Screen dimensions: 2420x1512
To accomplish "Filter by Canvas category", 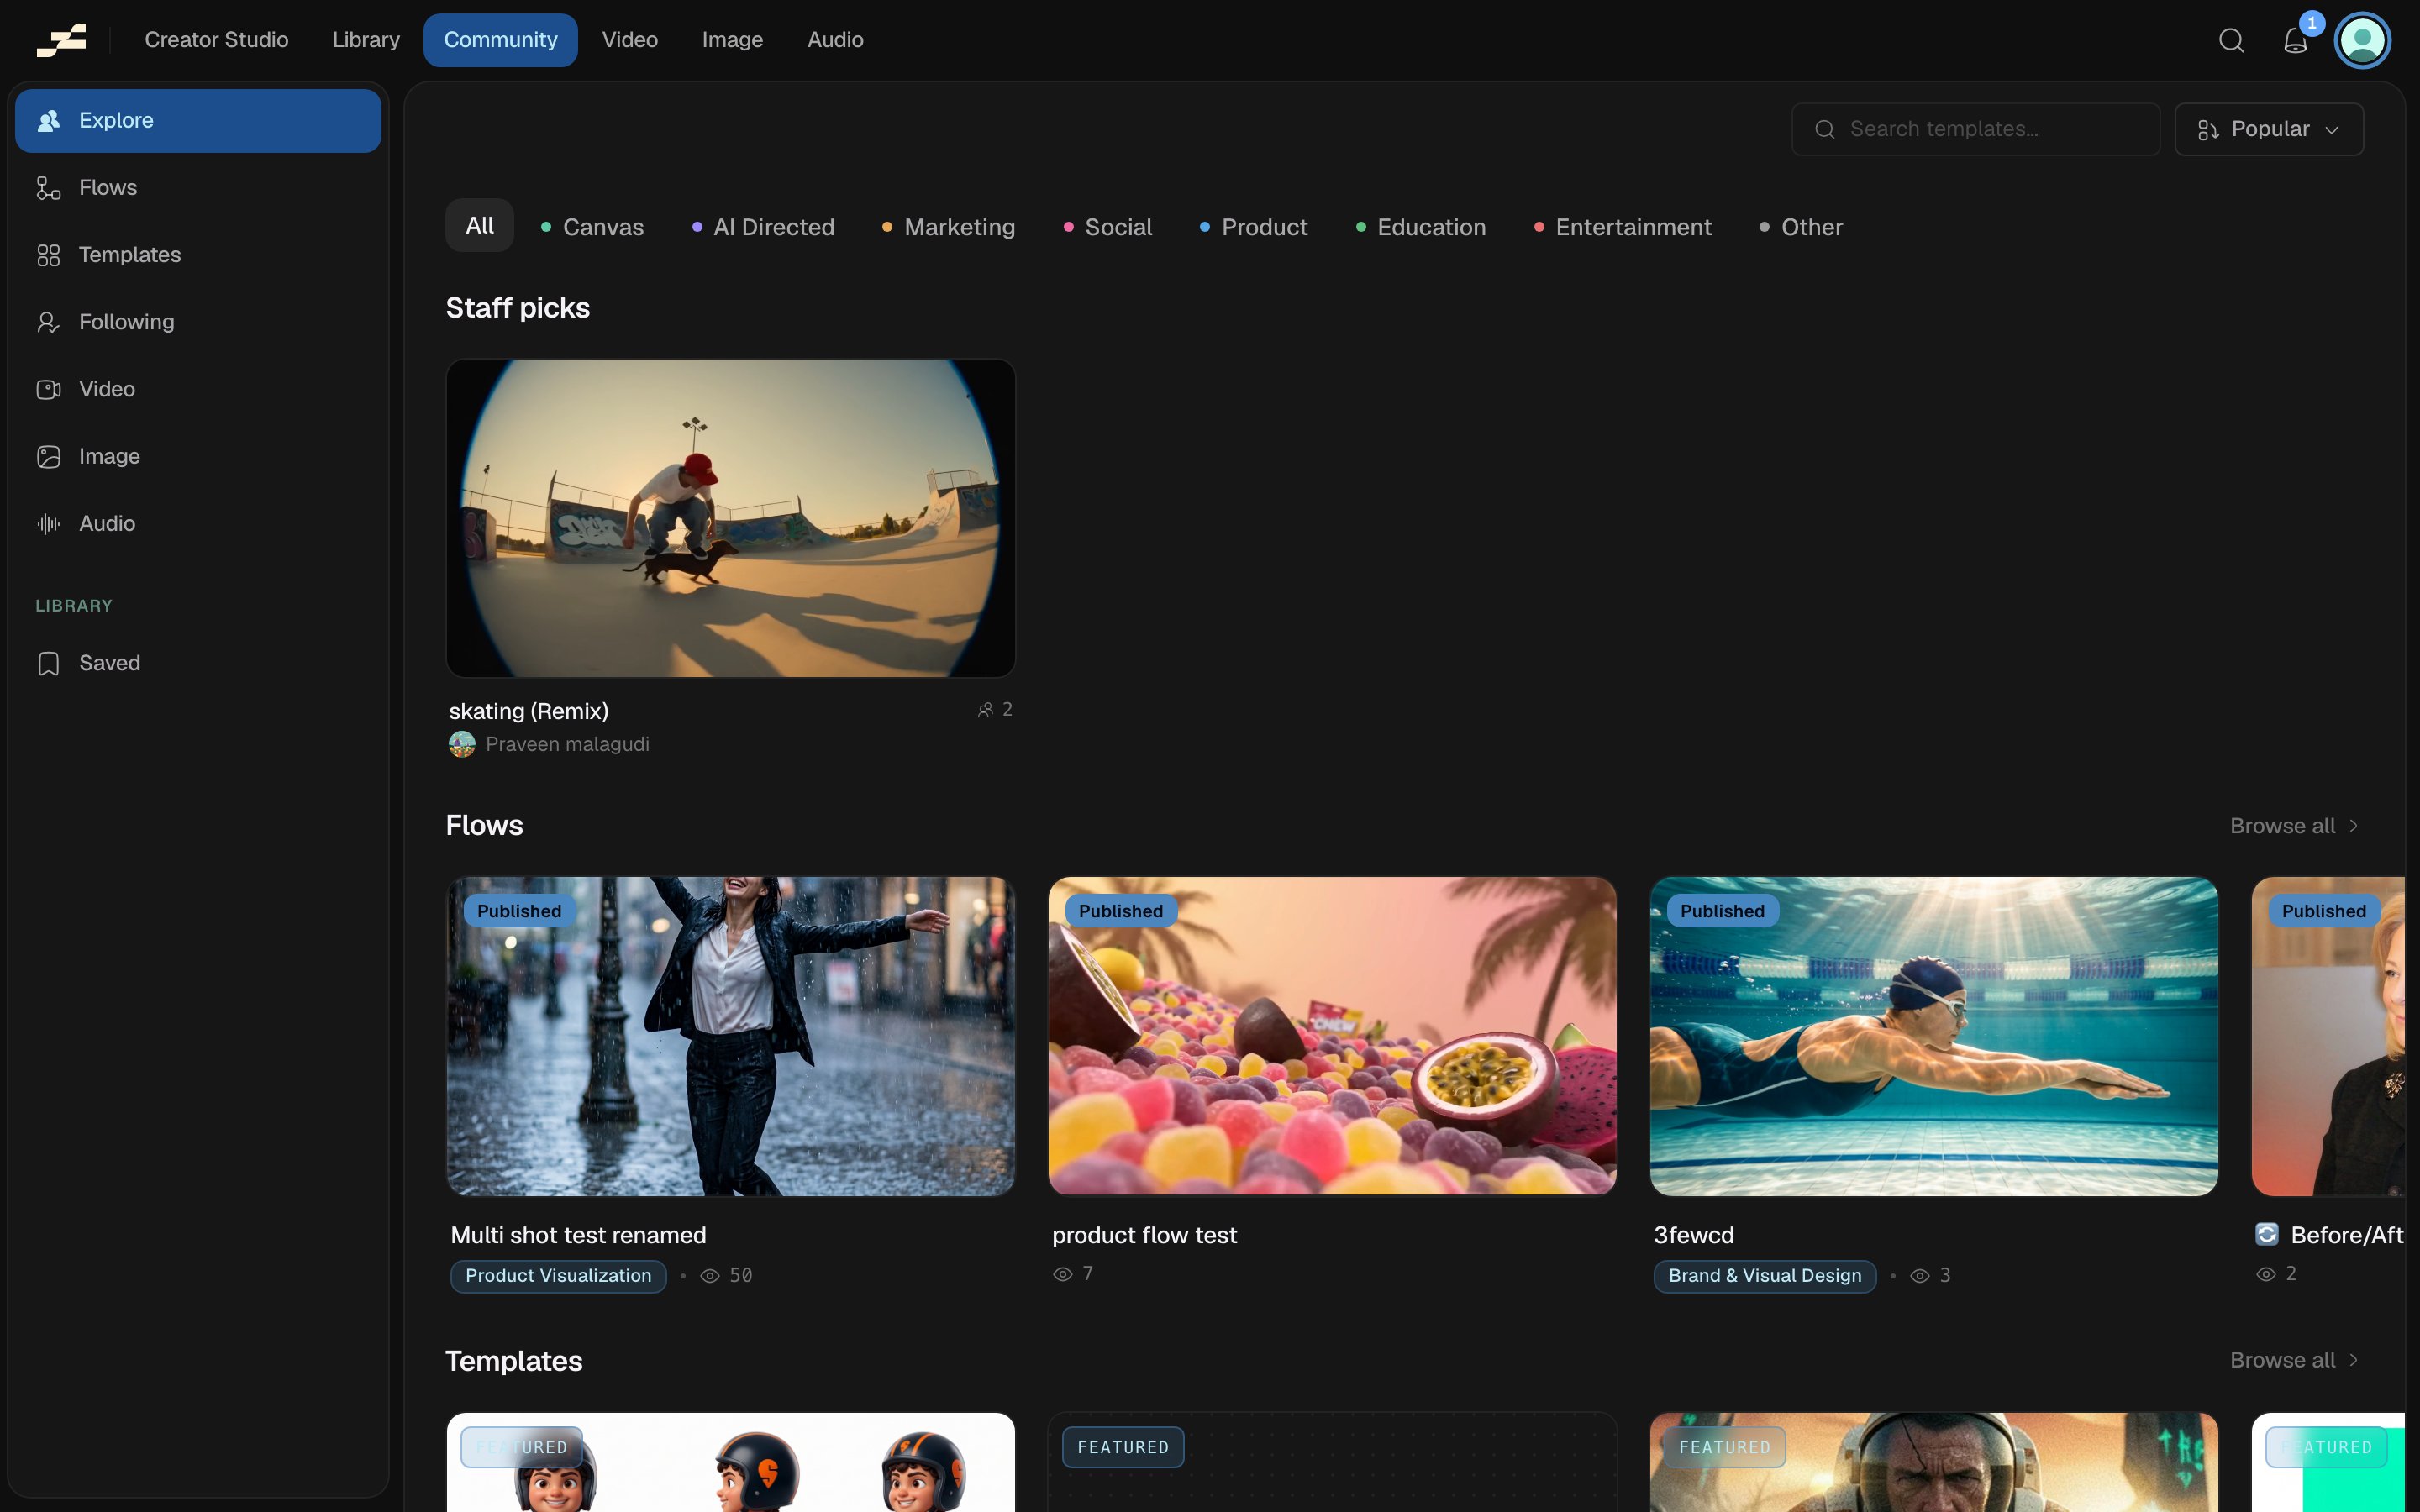I will pyautogui.click(x=592, y=227).
